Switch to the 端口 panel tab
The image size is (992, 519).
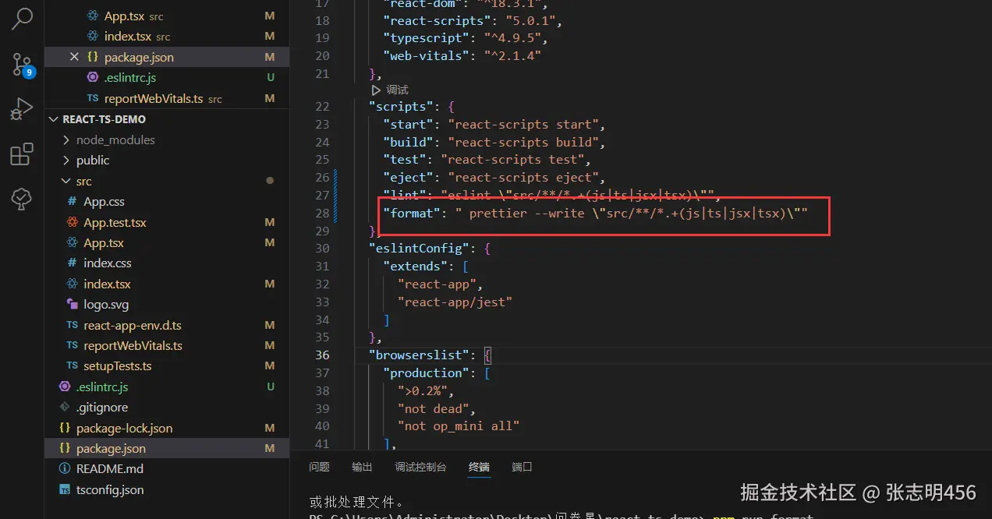(x=522, y=467)
